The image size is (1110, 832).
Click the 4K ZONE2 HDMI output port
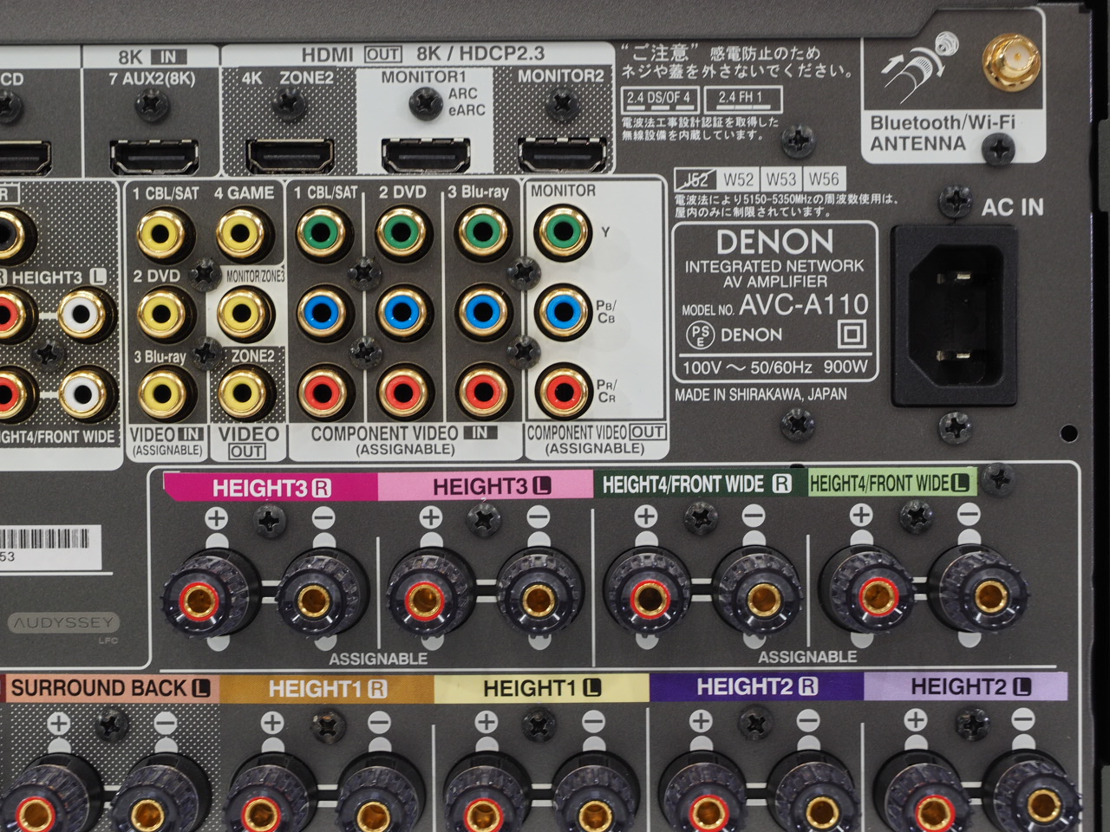[x=290, y=156]
